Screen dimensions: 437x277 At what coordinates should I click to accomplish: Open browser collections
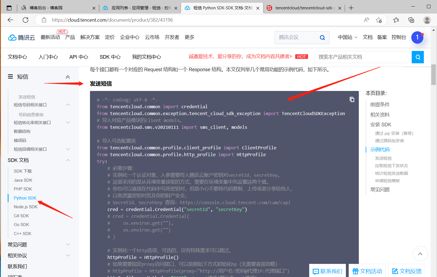(411, 20)
